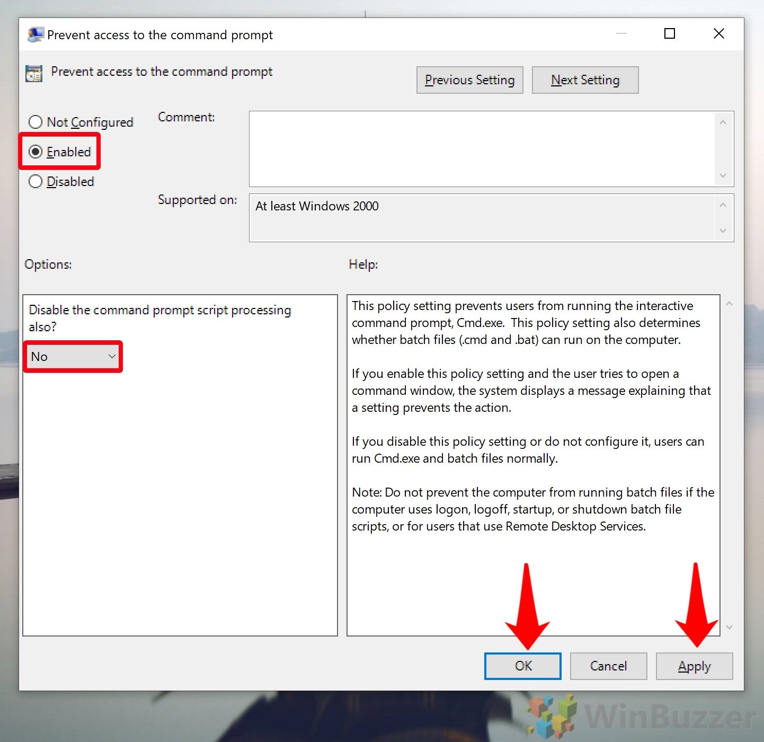Click the policy setting icon beside heading
This screenshot has height=742, width=764.
34,73
